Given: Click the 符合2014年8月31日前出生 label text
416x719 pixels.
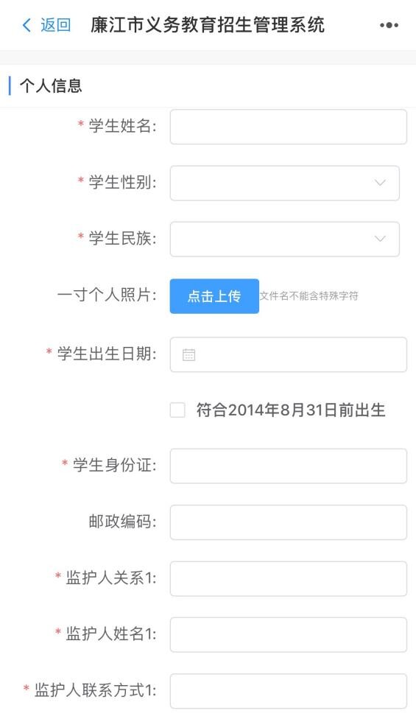Looking at the screenshot, I should click(x=291, y=410).
